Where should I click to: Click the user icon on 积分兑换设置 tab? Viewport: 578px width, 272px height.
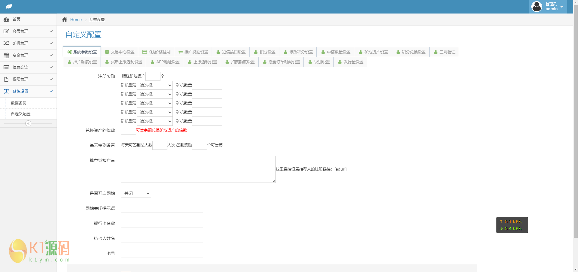[x=398, y=52]
